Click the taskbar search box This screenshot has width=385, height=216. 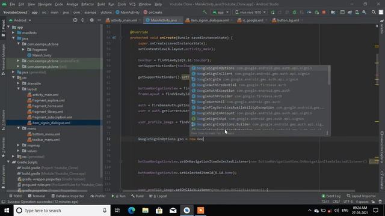[62, 211]
